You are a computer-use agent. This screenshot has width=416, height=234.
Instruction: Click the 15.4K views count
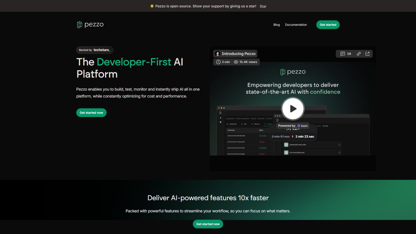248,62
